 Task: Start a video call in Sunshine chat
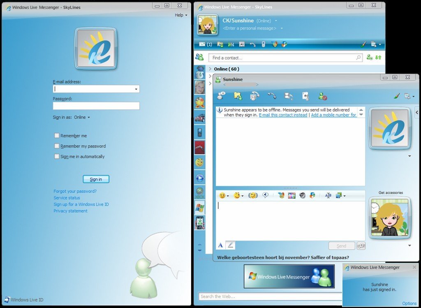point(254,96)
